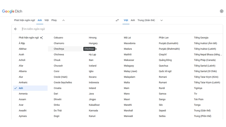Click the Google Dịch logo

click(x=12, y=11)
